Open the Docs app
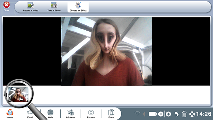 click(111, 114)
